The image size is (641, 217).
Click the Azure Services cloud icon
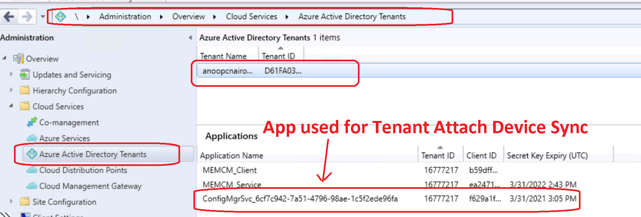tap(32, 138)
